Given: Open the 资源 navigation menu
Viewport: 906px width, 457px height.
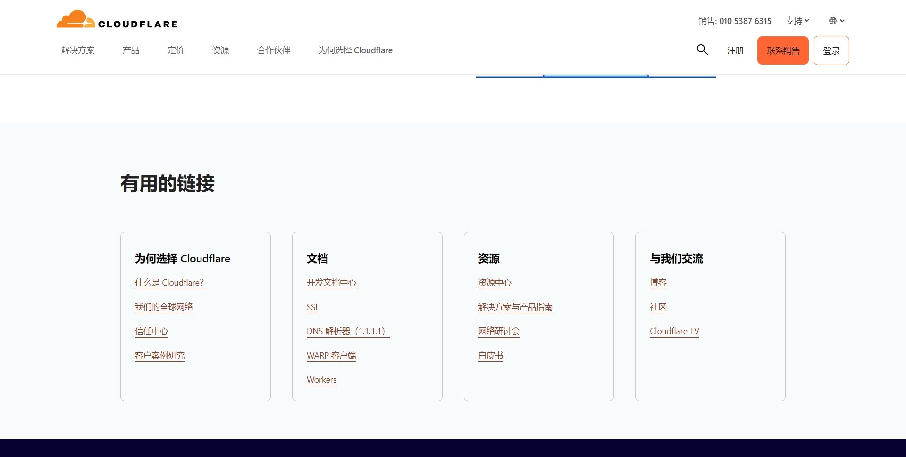Looking at the screenshot, I should coord(220,50).
